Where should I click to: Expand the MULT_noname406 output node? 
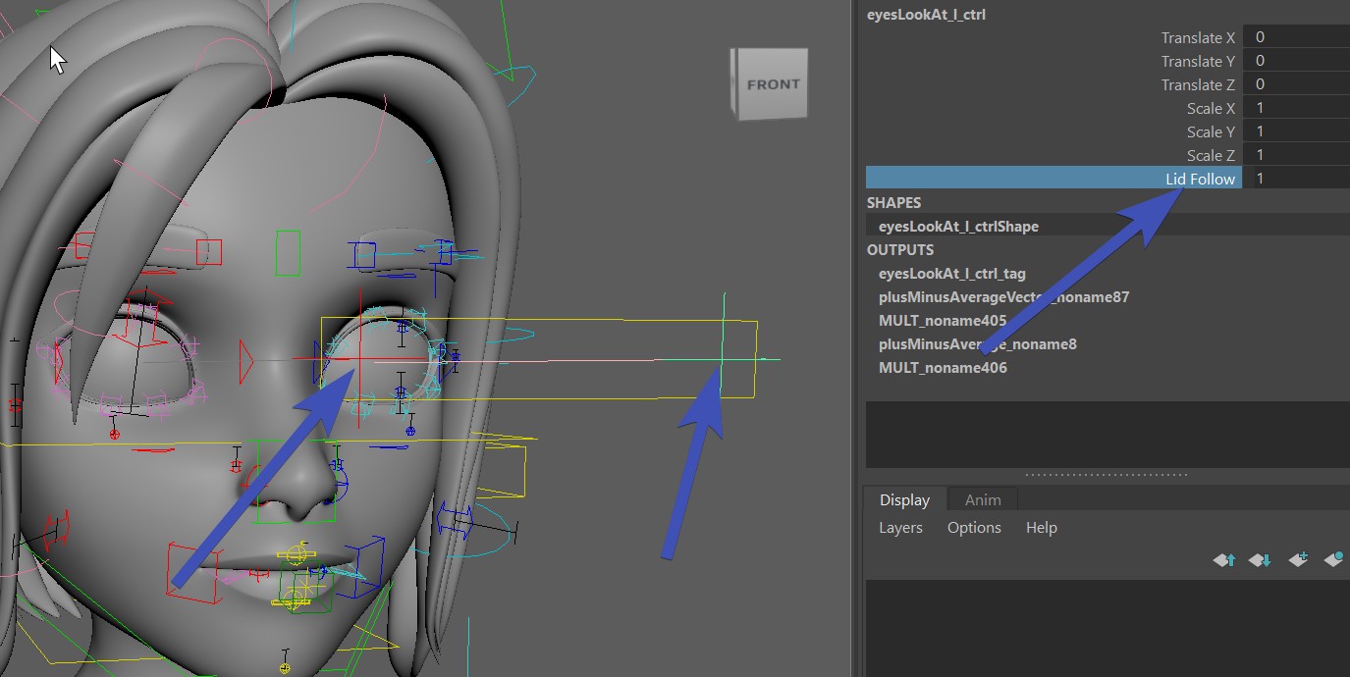tap(943, 368)
